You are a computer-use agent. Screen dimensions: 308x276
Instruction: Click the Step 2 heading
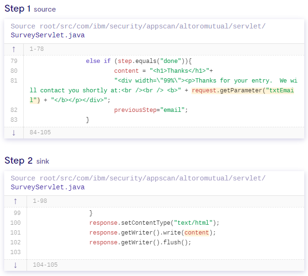click(19, 160)
